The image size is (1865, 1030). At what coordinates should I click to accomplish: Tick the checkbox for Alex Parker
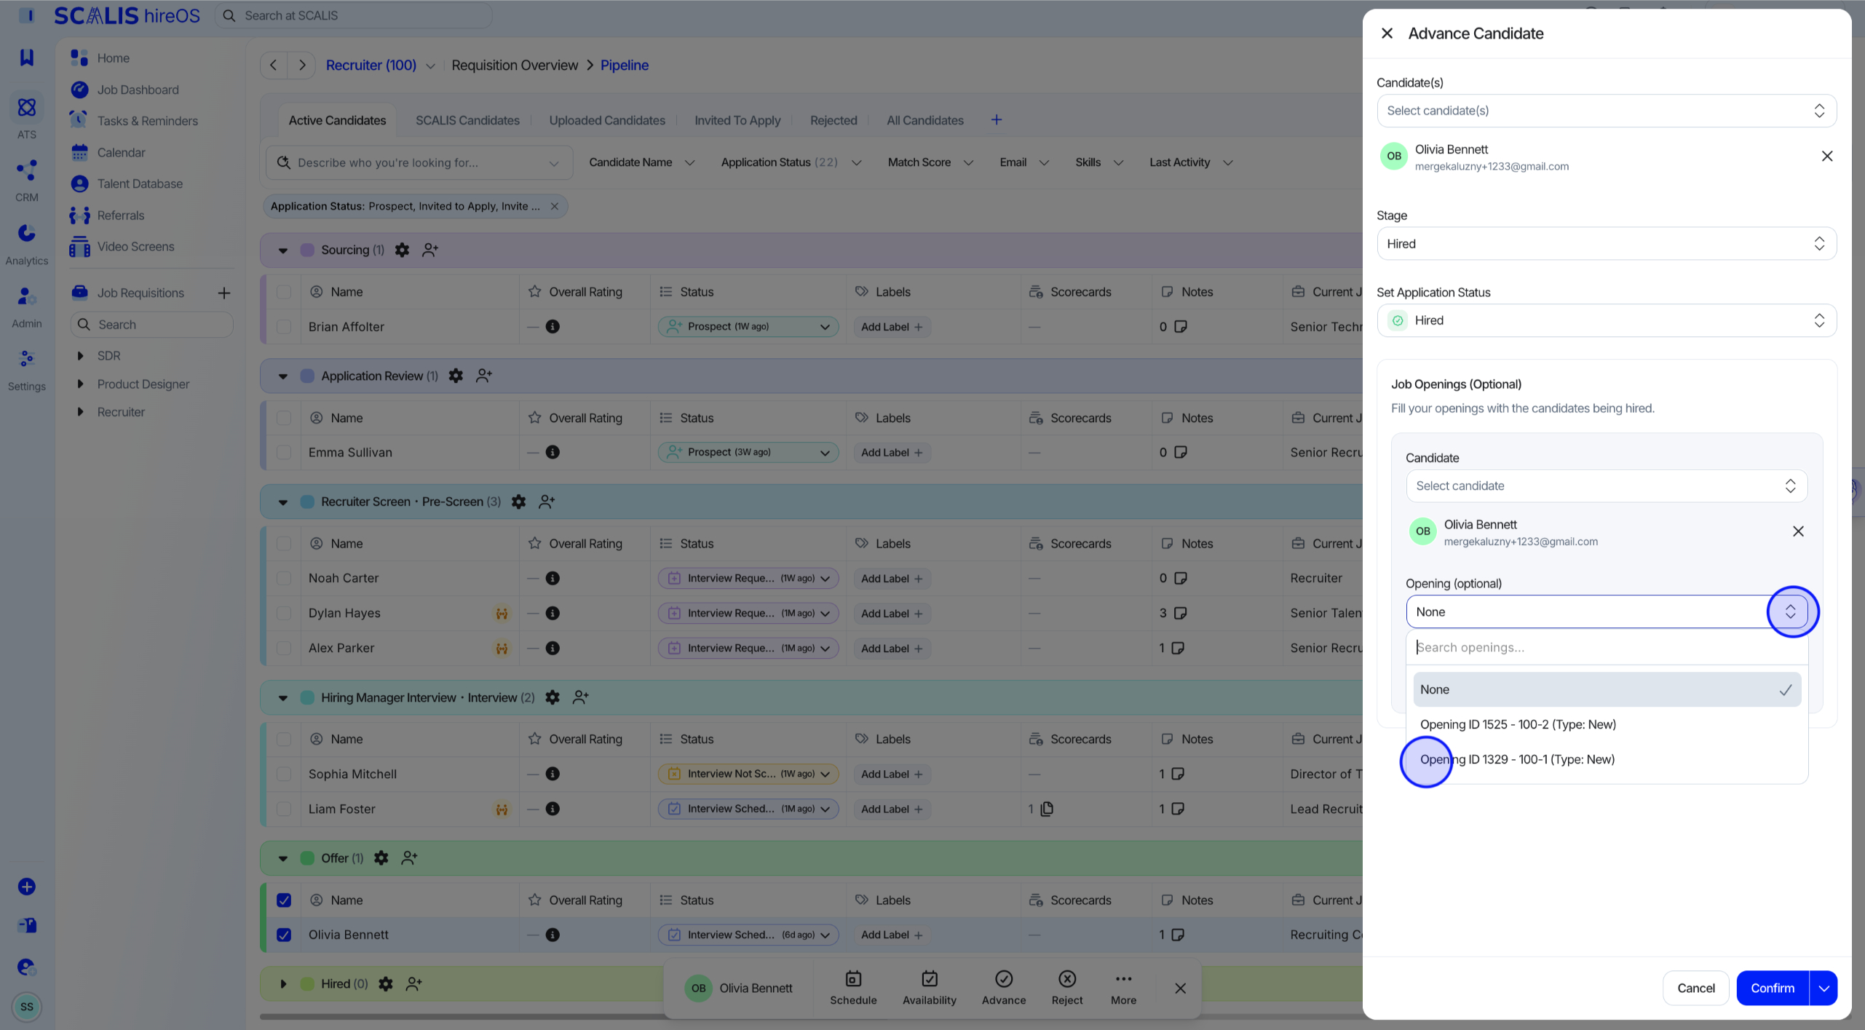click(x=284, y=649)
